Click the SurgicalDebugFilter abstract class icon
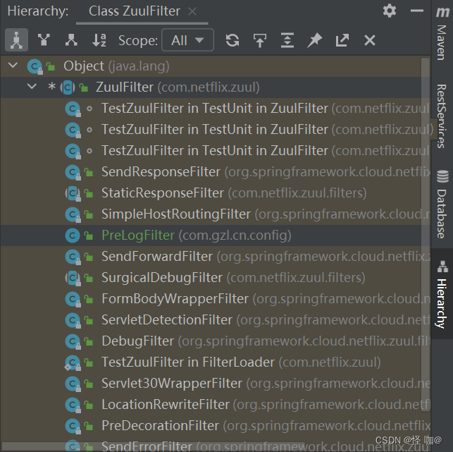Image resolution: width=453 pixels, height=452 pixels. point(73,278)
